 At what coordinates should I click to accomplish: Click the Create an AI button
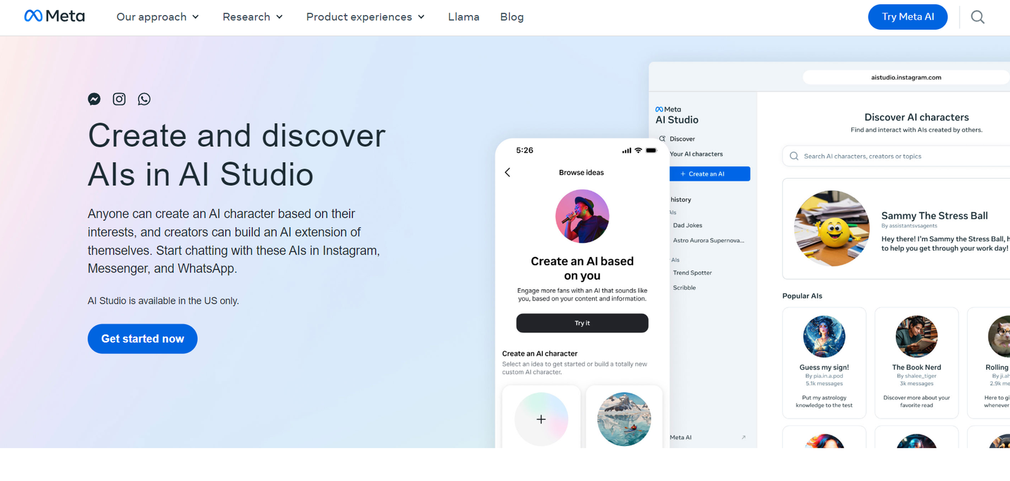pyautogui.click(x=710, y=174)
